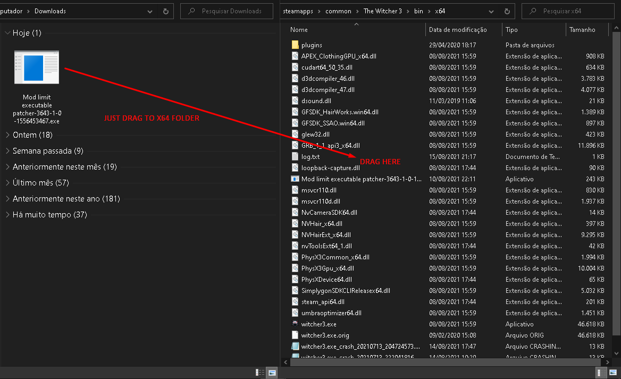Click the d3dcompiler_47.dll file icon

[x=295, y=89]
